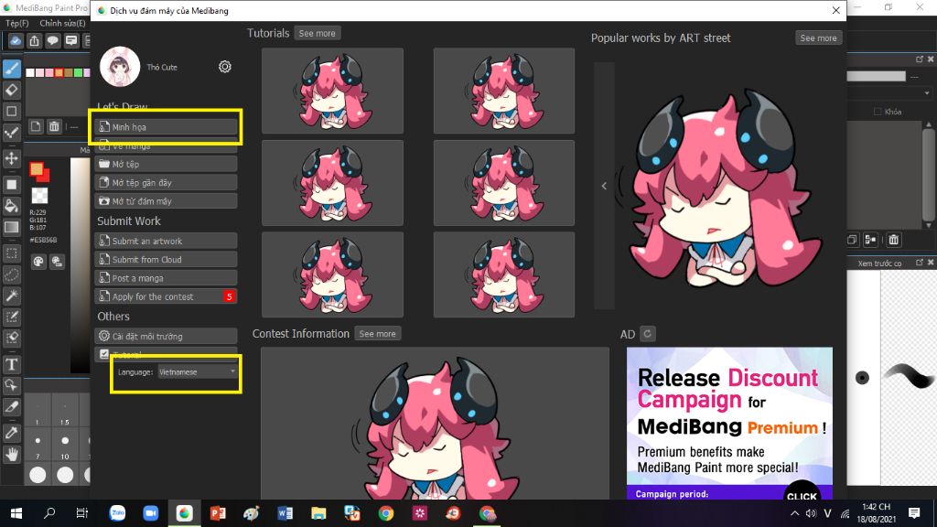Viewport: 937px width, 527px height.
Task: Click the speech bubble icon in toolbar
Action: coord(52,40)
